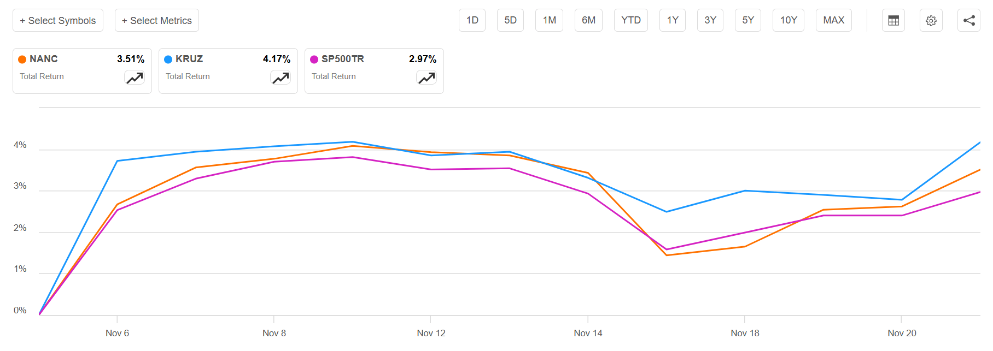The width and height of the screenshot is (993, 351).
Task: Select the 1D time range
Action: point(471,20)
